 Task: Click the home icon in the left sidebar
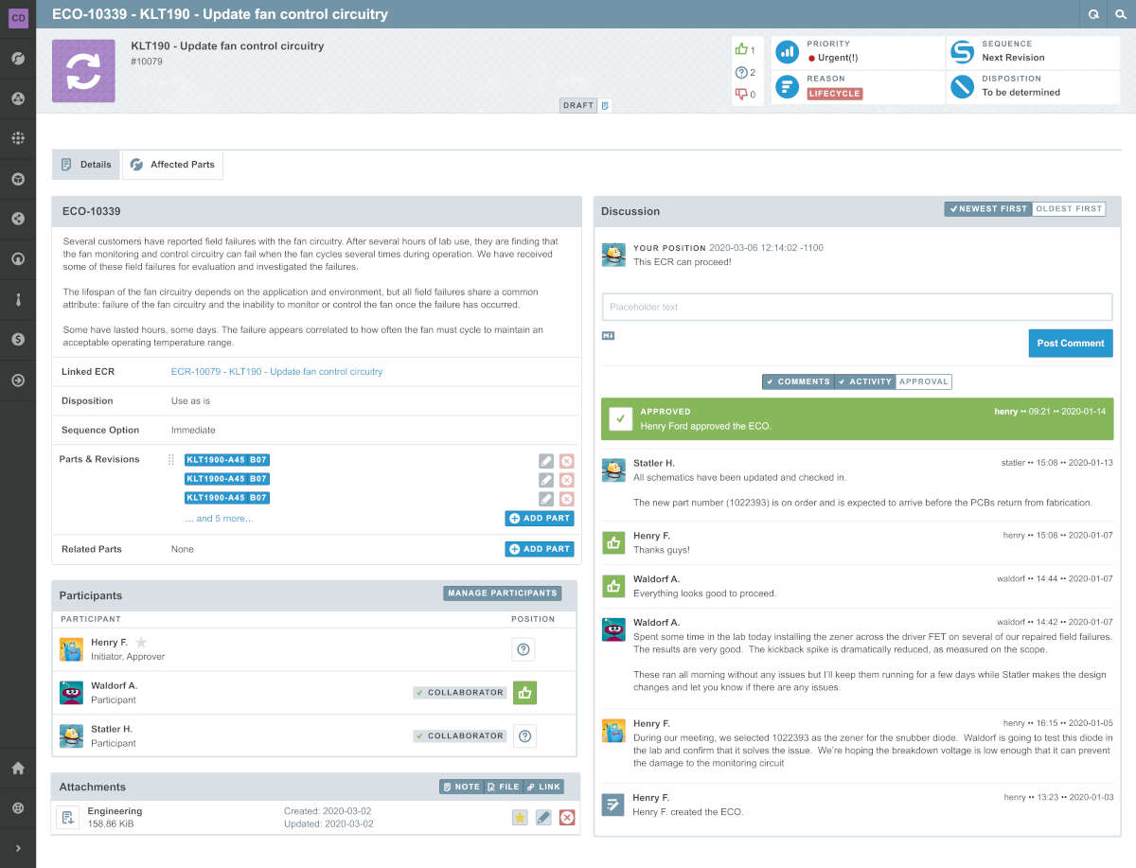(17, 768)
